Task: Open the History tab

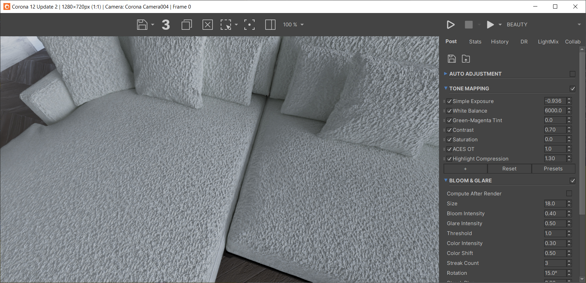Action: (500, 42)
